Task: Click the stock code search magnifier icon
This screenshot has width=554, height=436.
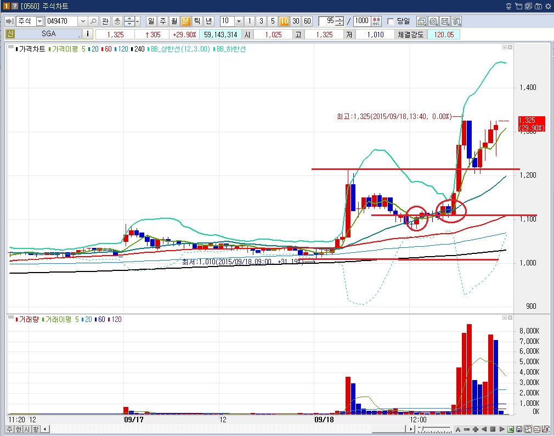Action: [x=93, y=21]
